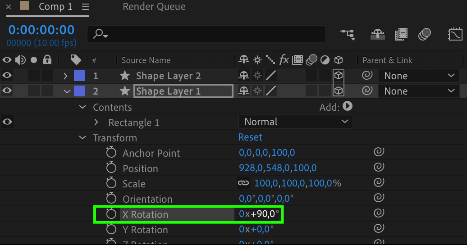Image resolution: width=467 pixels, height=245 pixels.
Task: Click the Position property stopwatch
Action: coord(111,168)
